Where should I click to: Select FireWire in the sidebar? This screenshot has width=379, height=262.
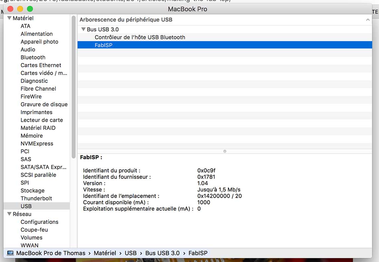click(x=31, y=97)
